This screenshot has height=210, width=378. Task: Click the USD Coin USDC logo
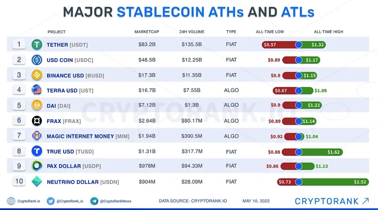point(37,60)
